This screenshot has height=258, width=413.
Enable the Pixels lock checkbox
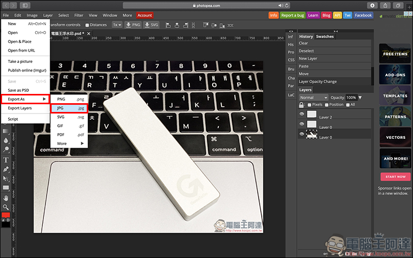point(309,105)
